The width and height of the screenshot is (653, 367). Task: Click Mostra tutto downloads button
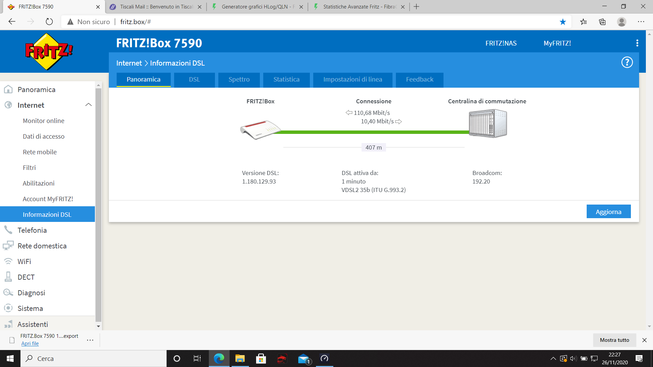click(615, 340)
